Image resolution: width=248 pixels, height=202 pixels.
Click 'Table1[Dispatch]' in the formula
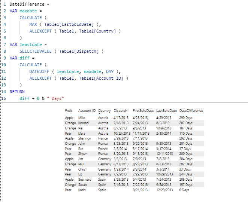(x=79, y=51)
